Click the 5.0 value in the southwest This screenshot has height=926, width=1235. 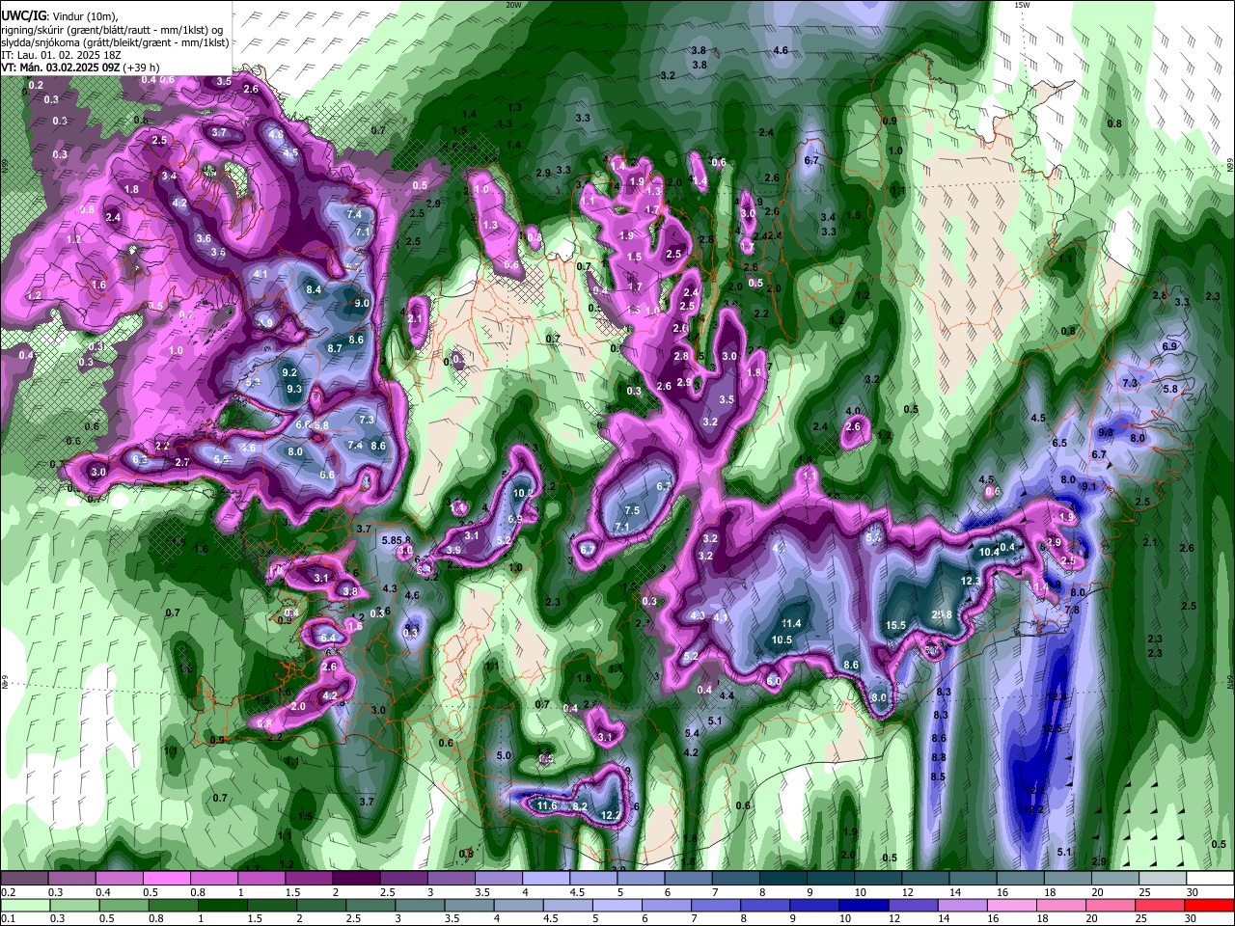coord(503,755)
